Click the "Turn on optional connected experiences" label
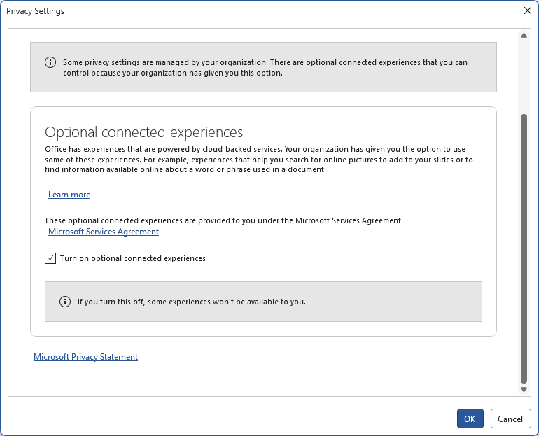 pyautogui.click(x=132, y=258)
